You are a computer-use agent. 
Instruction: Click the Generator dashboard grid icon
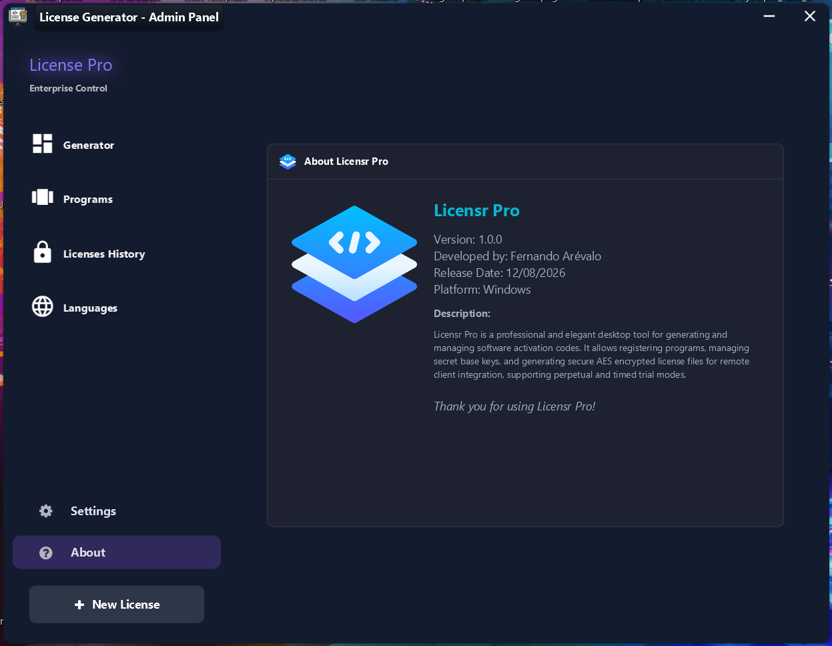click(43, 143)
